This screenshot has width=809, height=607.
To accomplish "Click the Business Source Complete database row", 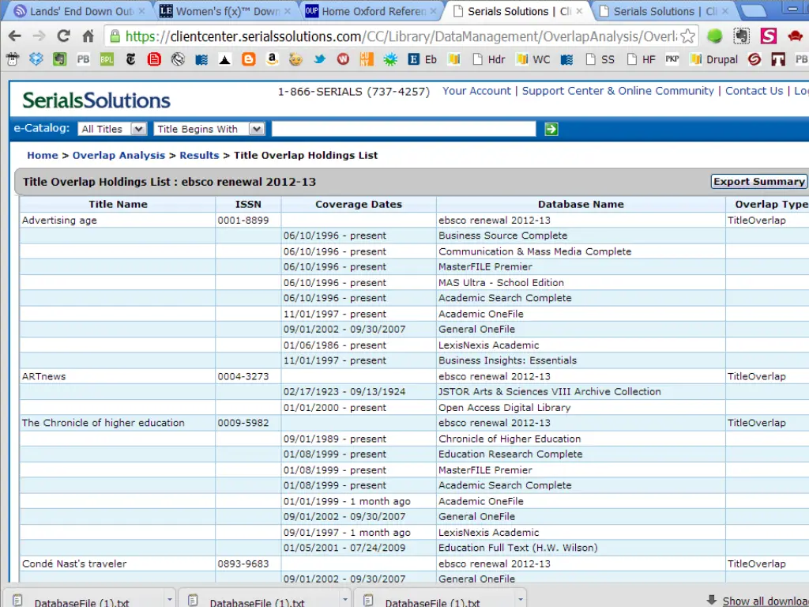I will (581, 236).
